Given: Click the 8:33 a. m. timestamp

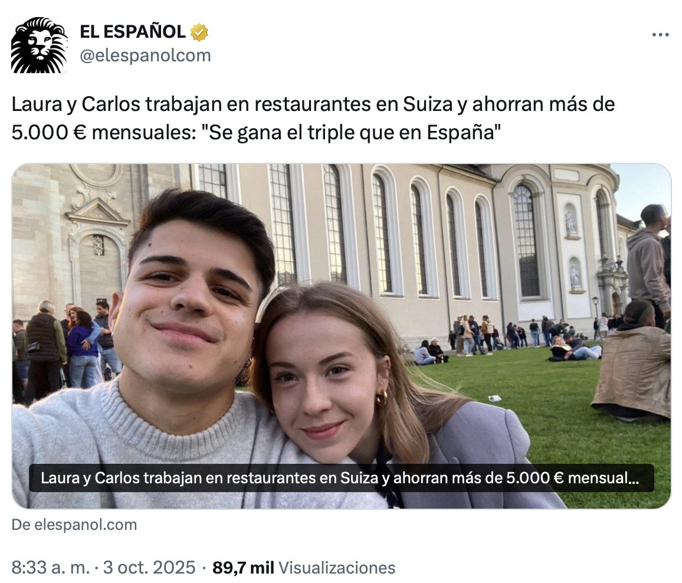Looking at the screenshot, I should (51, 568).
